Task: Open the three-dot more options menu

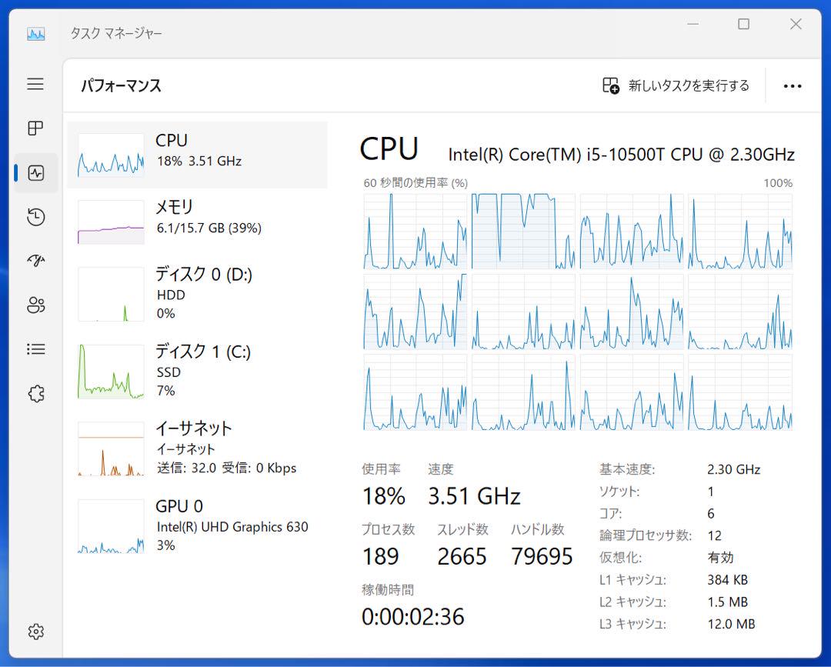Action: click(x=793, y=86)
